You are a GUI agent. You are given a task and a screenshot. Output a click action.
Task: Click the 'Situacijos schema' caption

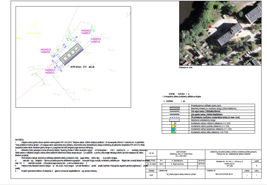(186, 67)
